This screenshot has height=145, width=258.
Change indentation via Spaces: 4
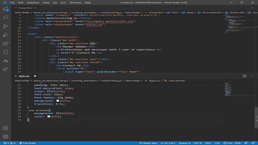(185, 143)
